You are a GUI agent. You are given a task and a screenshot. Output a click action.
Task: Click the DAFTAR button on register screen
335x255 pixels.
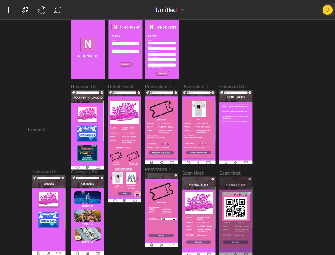point(162,73)
